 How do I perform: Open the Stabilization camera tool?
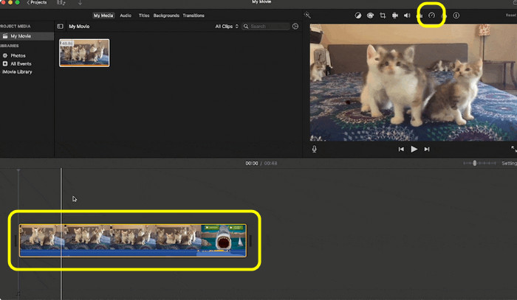coord(394,15)
